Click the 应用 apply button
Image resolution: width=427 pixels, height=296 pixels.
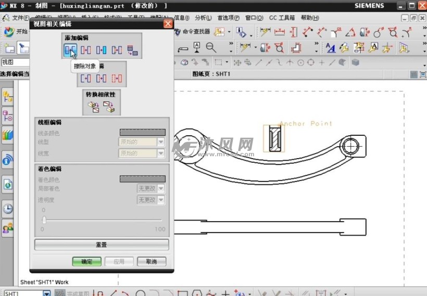(119, 262)
